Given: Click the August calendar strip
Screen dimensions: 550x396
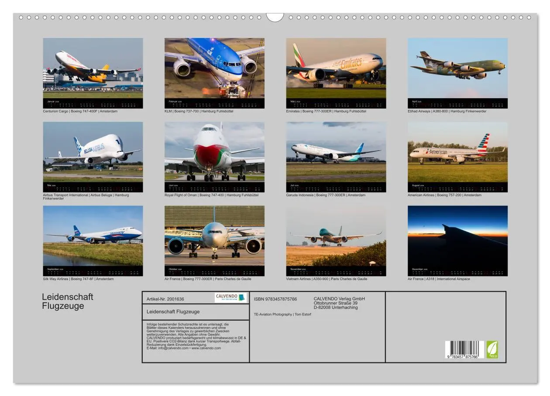Looking at the screenshot, I should click(457, 187).
